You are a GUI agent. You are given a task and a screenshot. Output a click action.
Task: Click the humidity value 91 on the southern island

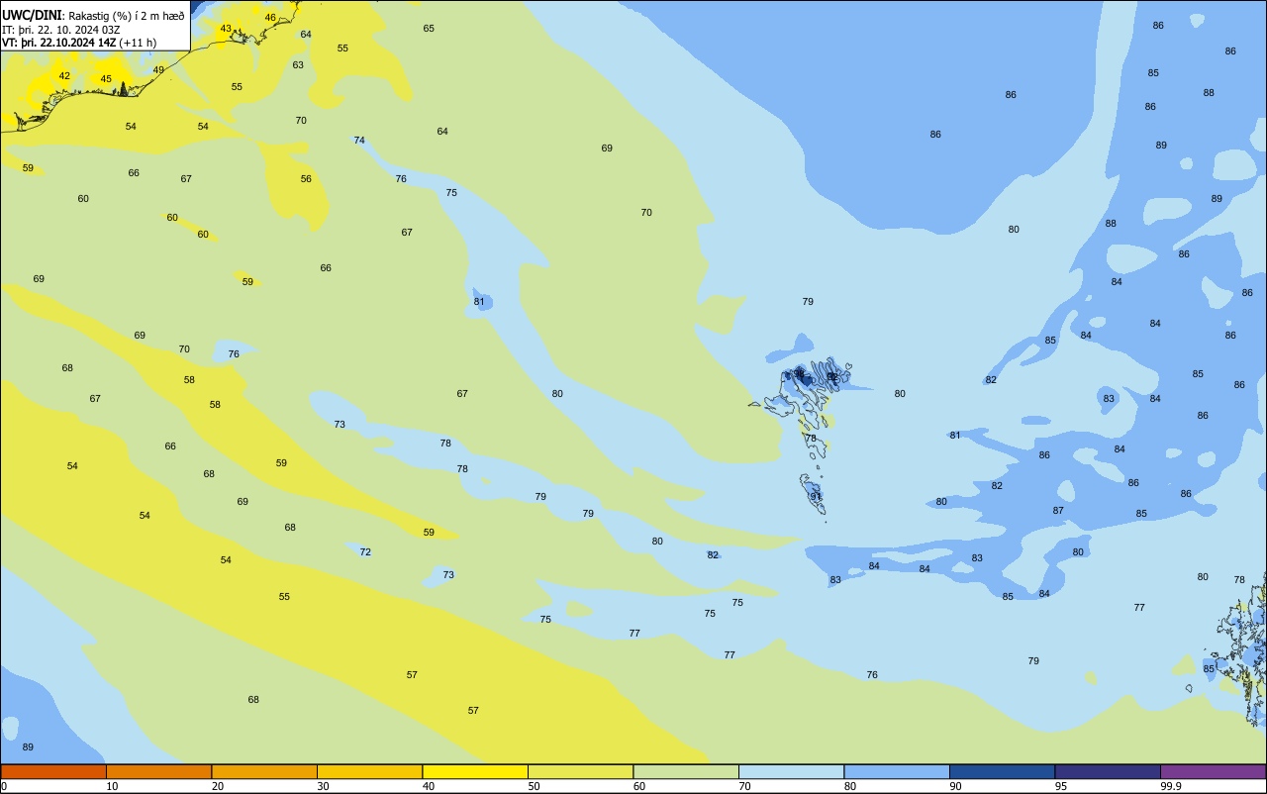tap(817, 497)
